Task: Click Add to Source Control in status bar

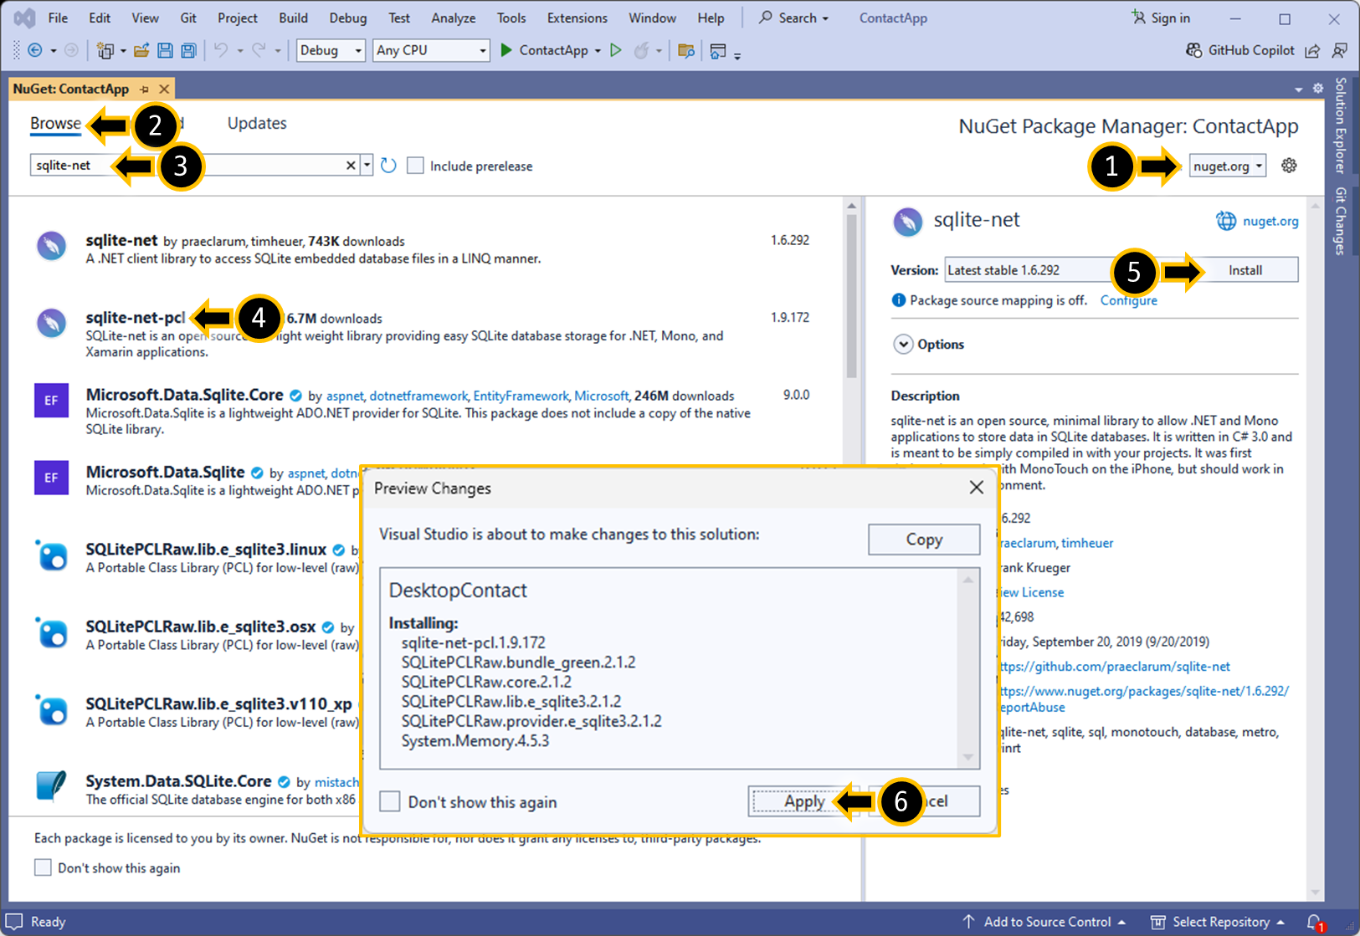Action: (x=1046, y=922)
